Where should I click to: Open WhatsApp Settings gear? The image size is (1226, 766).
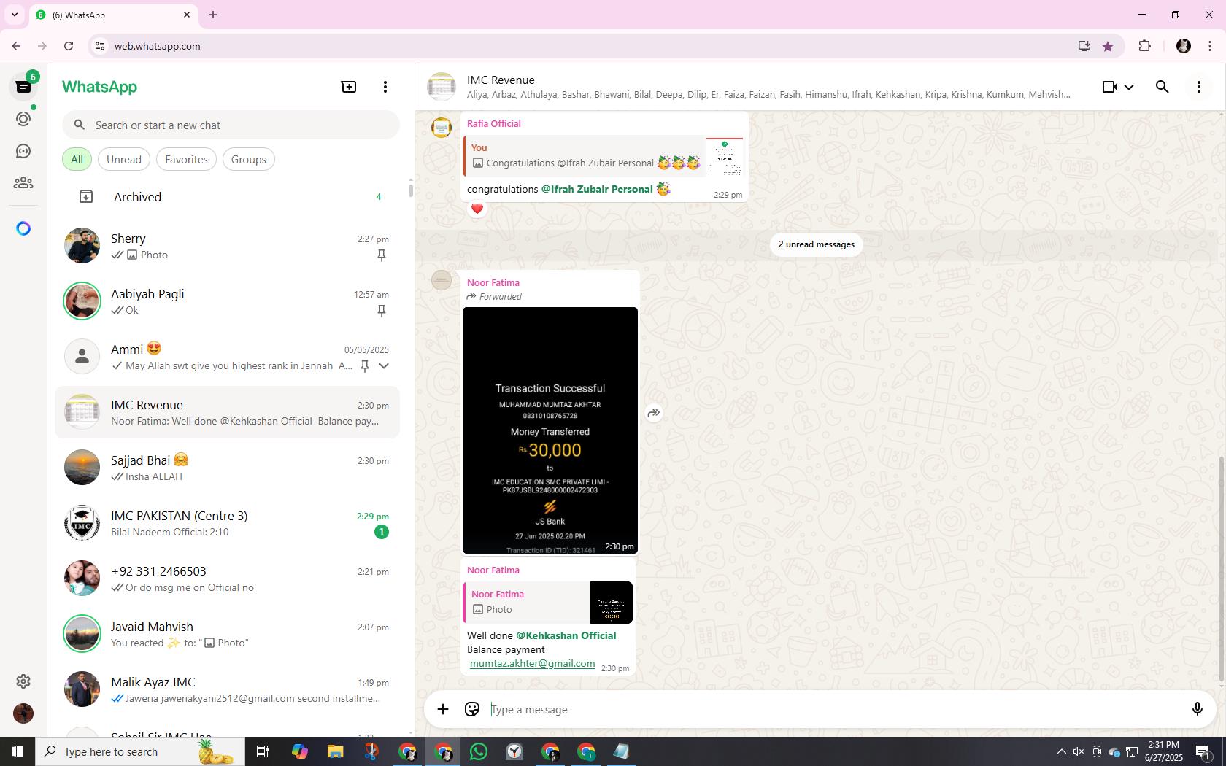pyautogui.click(x=23, y=681)
